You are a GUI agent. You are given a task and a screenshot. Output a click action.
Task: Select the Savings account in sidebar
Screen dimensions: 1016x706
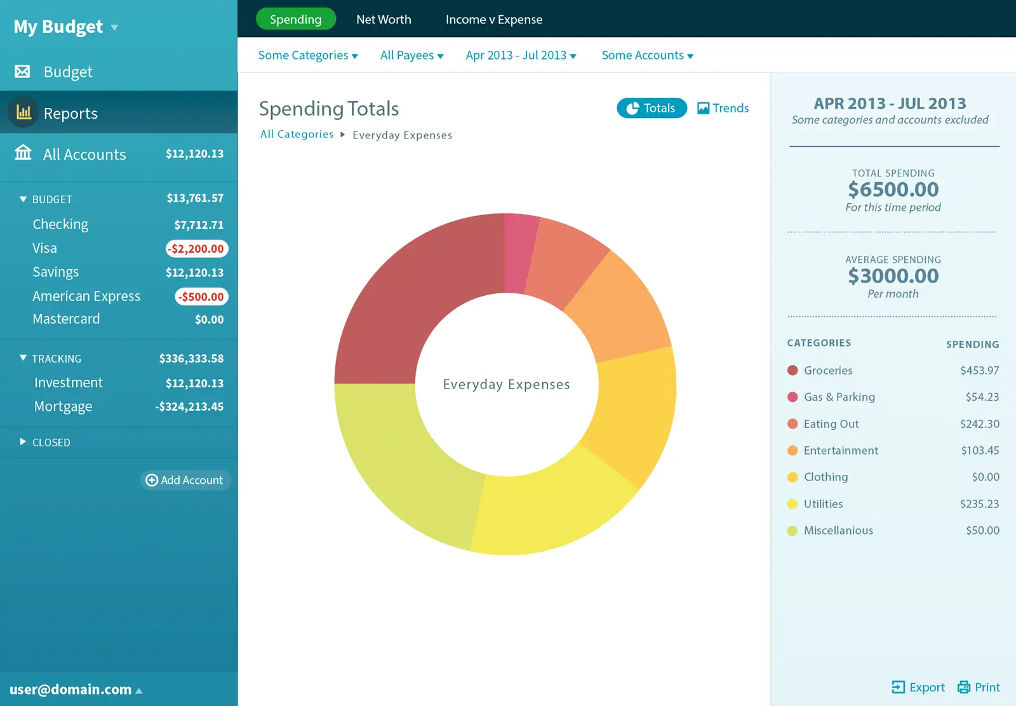pyautogui.click(x=55, y=272)
